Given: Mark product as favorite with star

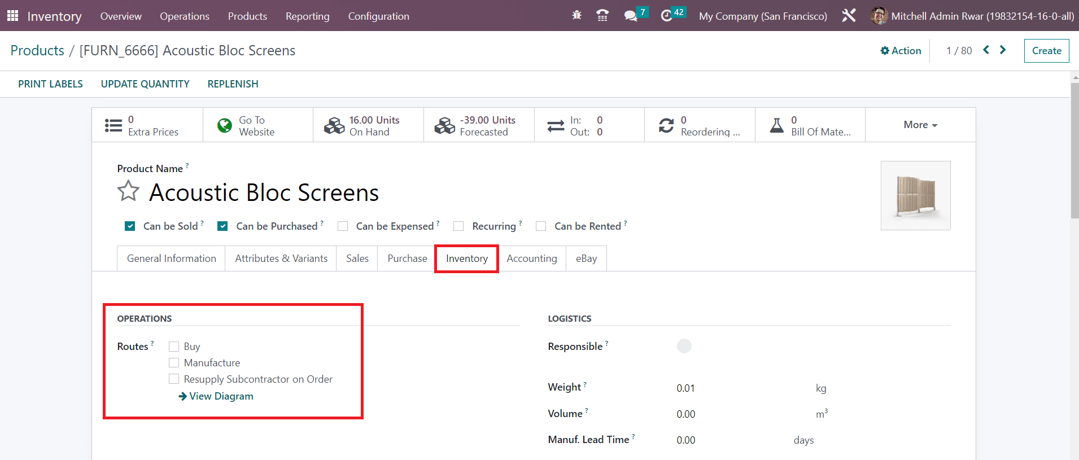Looking at the screenshot, I should point(128,191).
